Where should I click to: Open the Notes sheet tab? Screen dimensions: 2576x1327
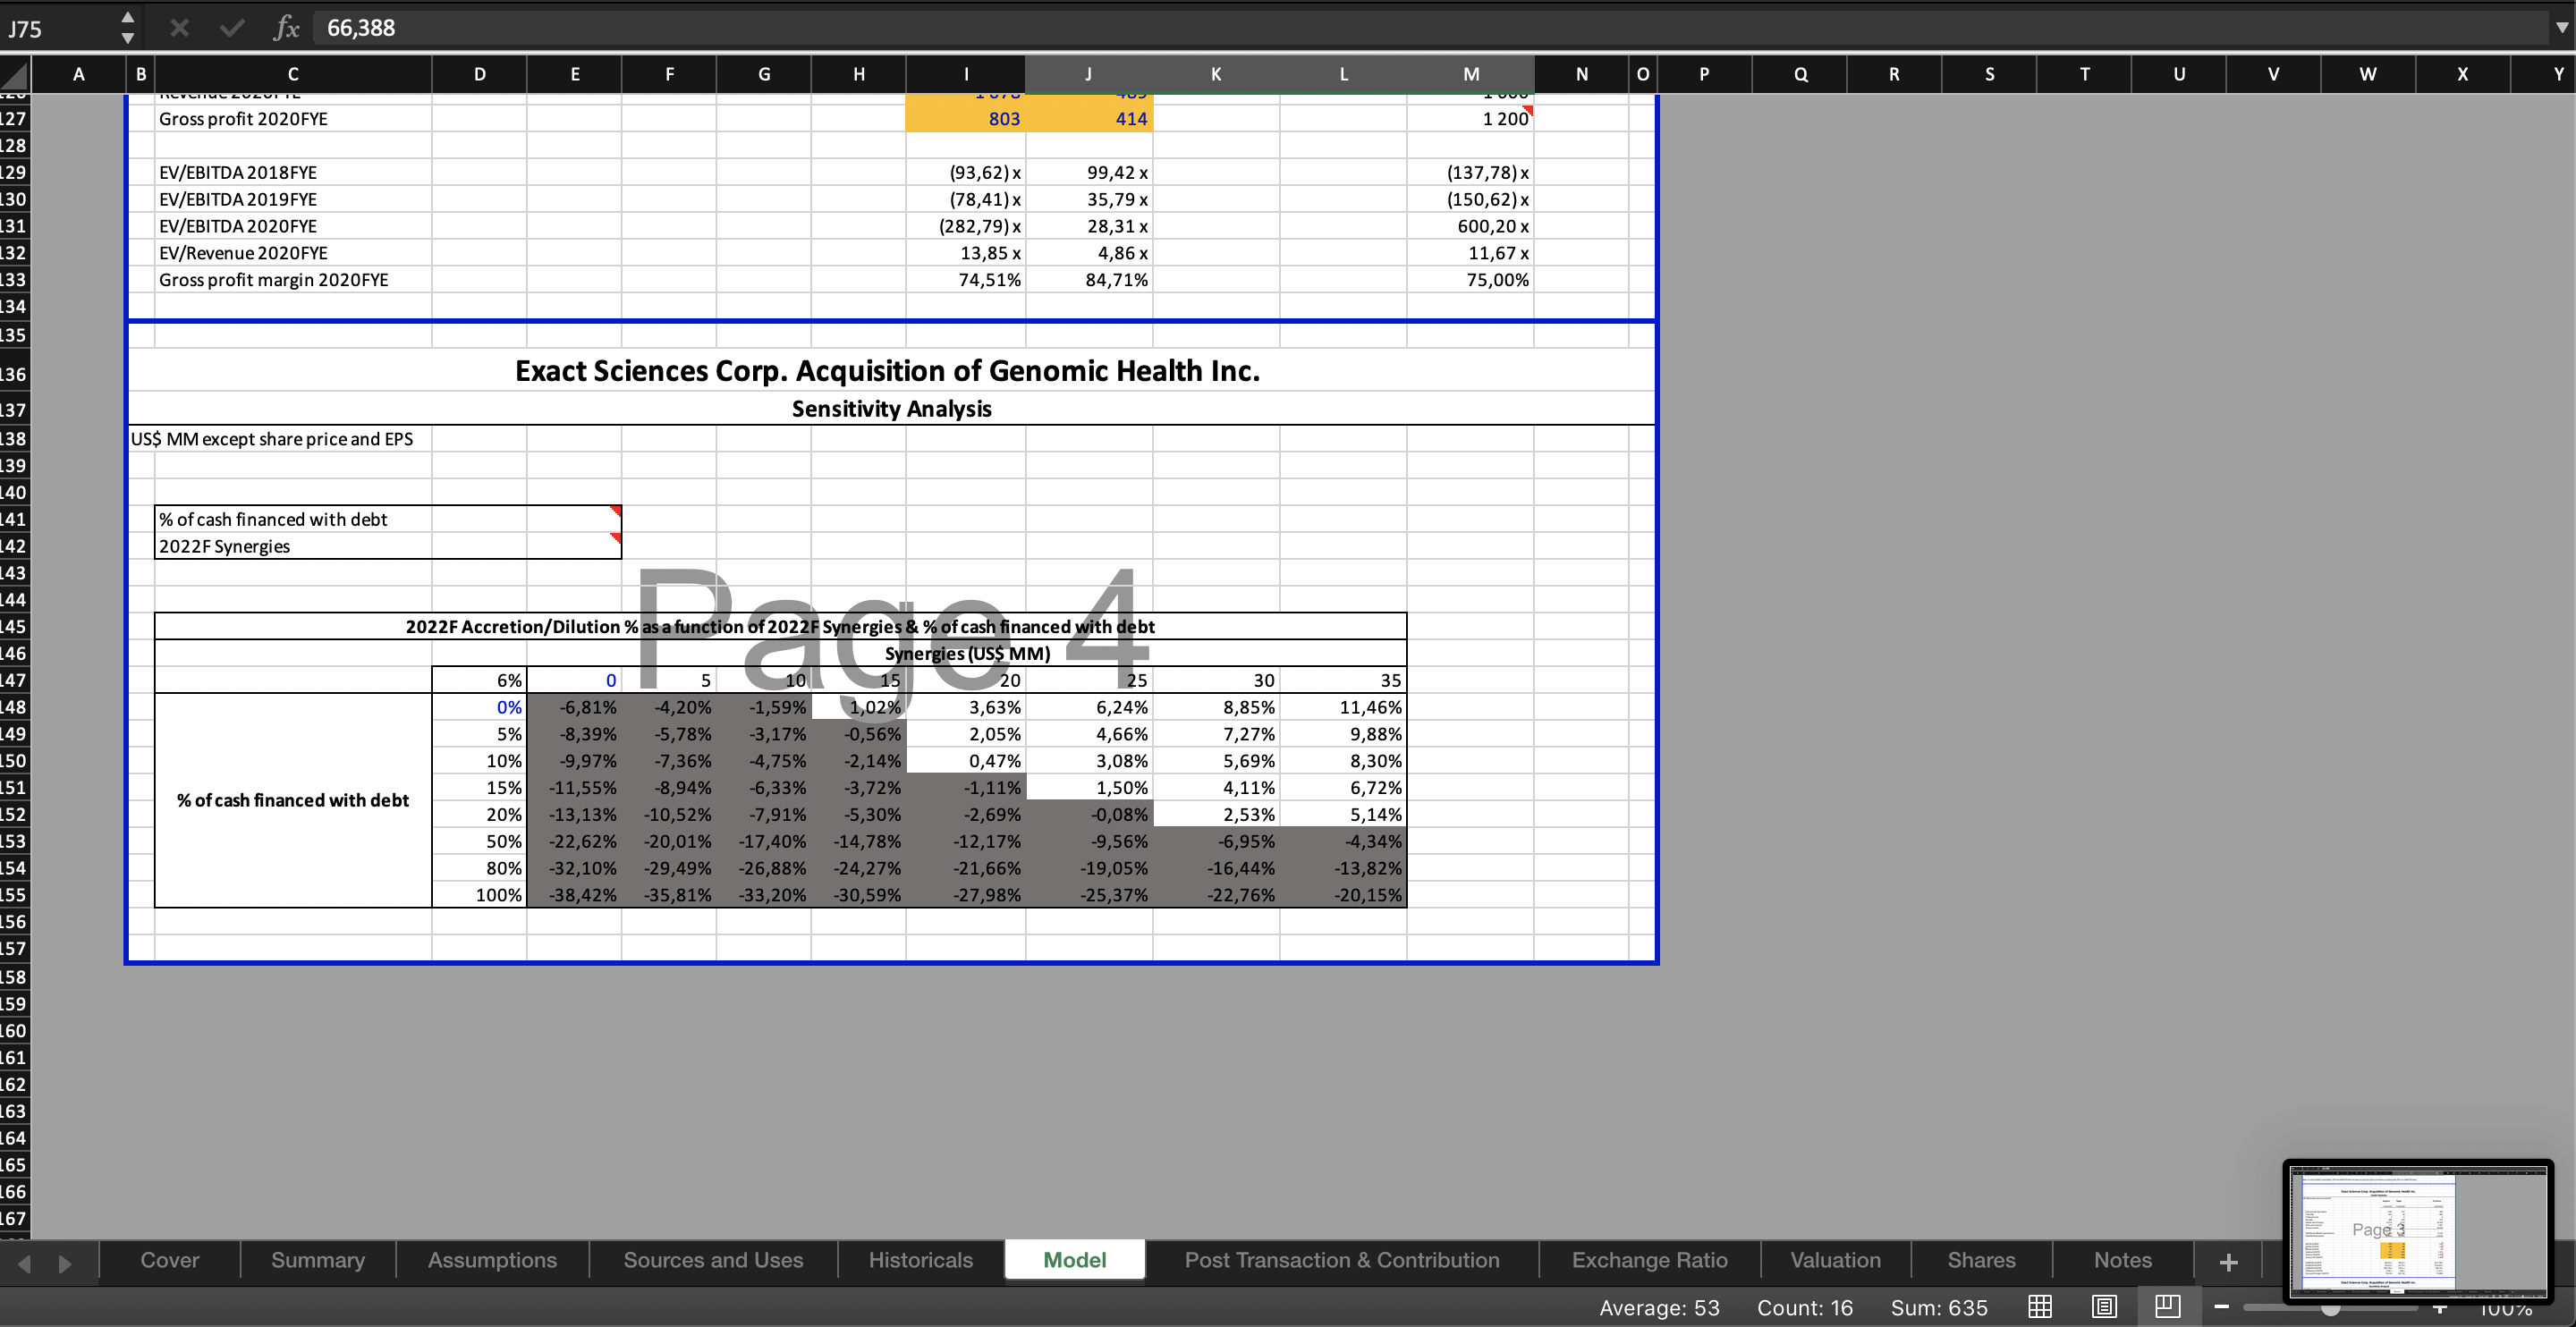2122,1260
